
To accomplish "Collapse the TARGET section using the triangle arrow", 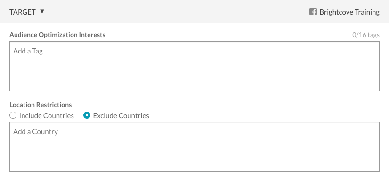I will point(42,11).
